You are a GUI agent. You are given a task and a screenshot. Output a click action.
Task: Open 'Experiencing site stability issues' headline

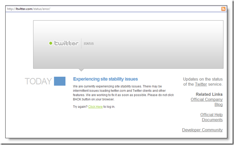point(105,79)
